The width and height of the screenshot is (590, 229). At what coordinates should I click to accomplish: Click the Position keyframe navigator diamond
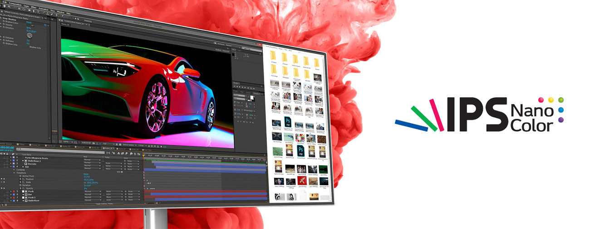click(1, 179)
